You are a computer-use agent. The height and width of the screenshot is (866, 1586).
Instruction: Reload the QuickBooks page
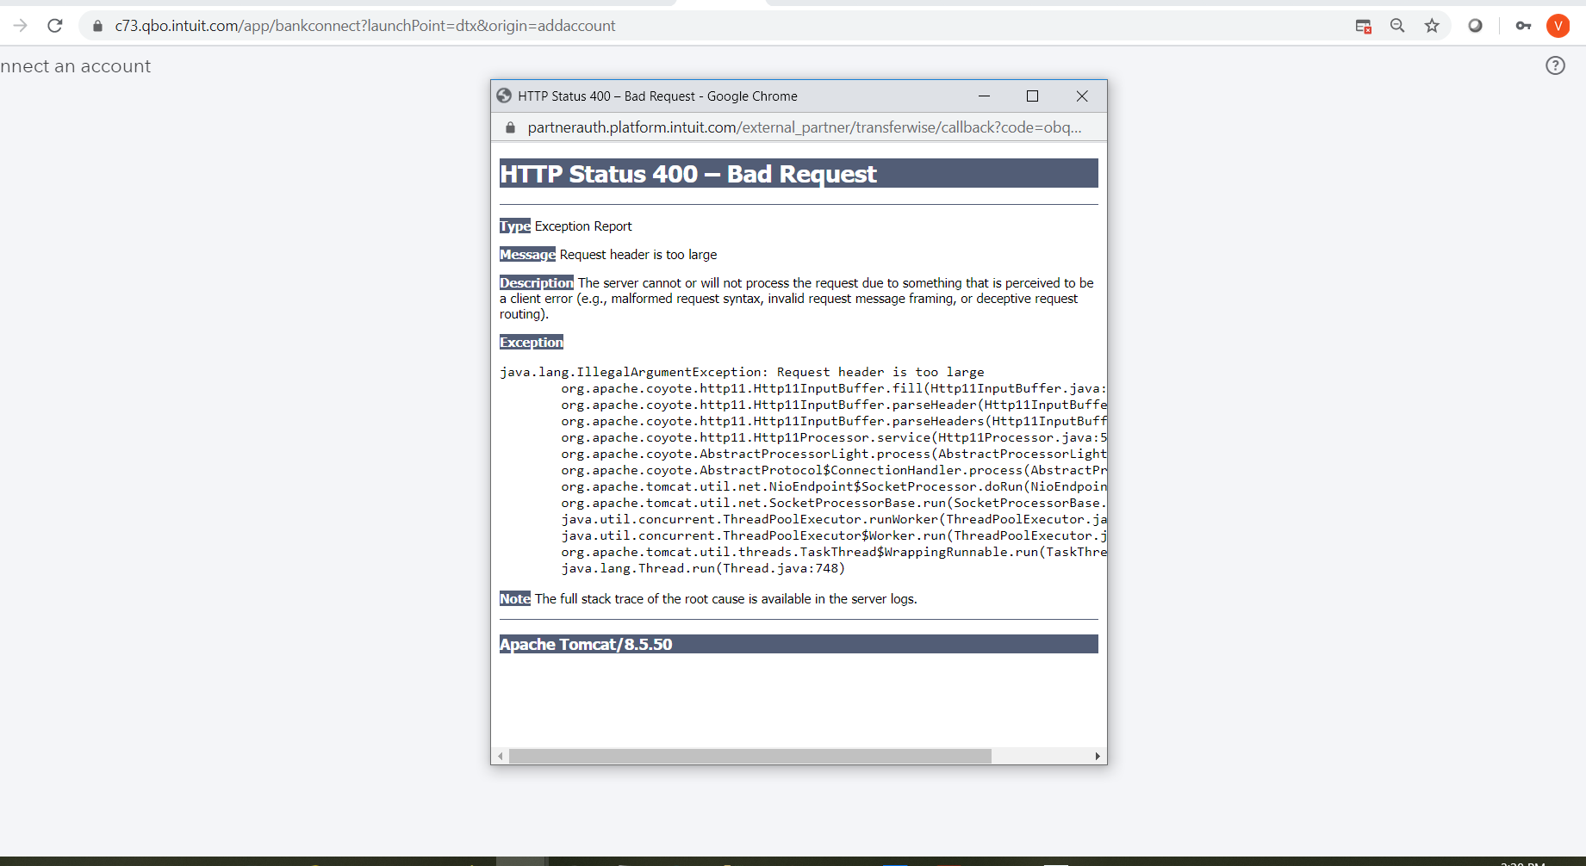pyautogui.click(x=55, y=26)
